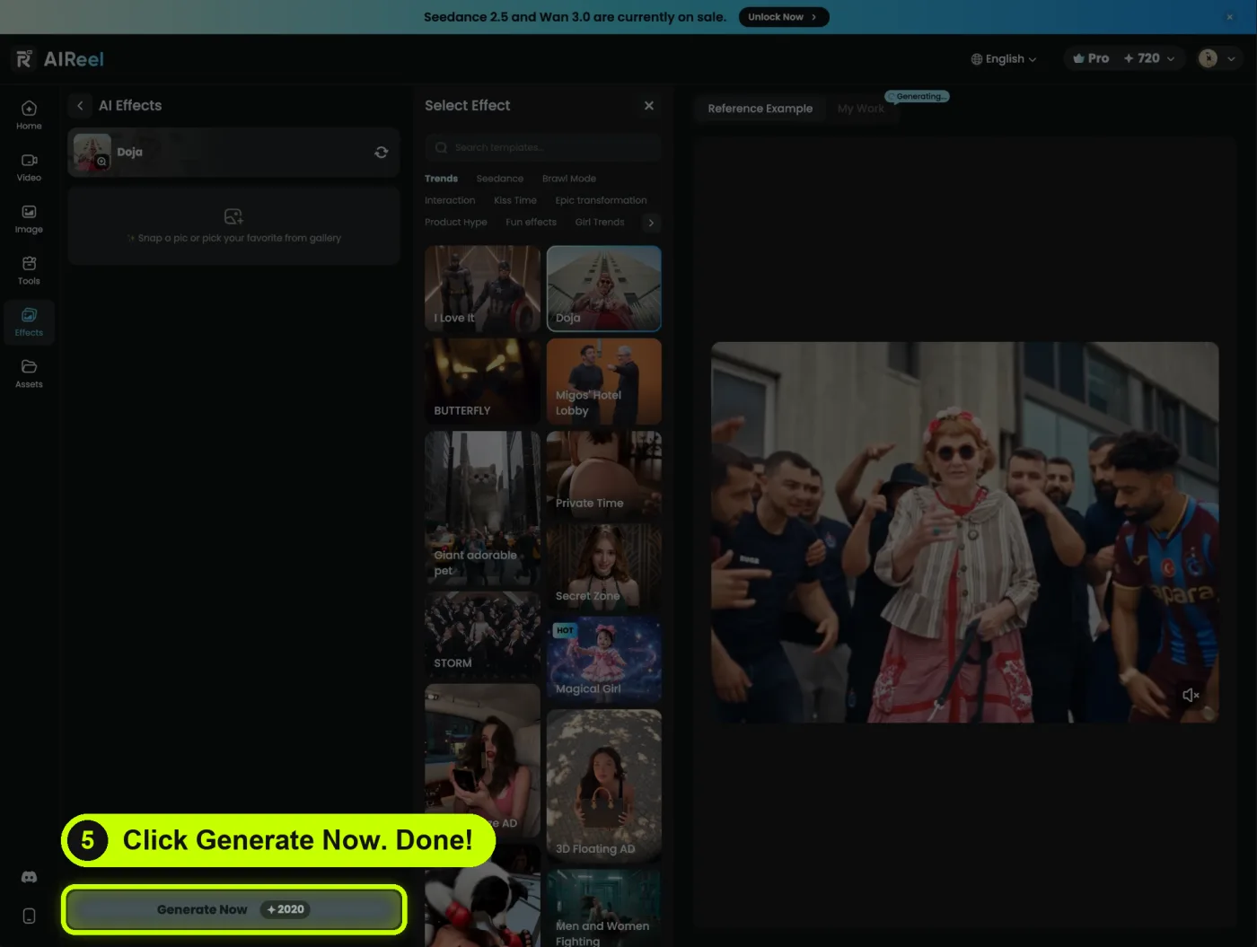Choose the I Love It effect
The height and width of the screenshot is (947, 1257).
(482, 289)
